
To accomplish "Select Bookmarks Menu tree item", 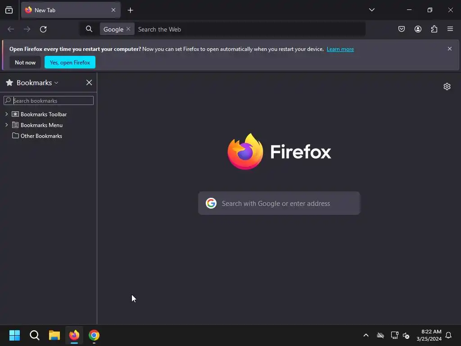I will click(x=41, y=125).
